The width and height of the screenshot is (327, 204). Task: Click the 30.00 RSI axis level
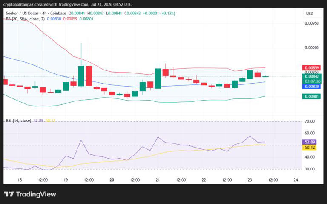pos(310,169)
